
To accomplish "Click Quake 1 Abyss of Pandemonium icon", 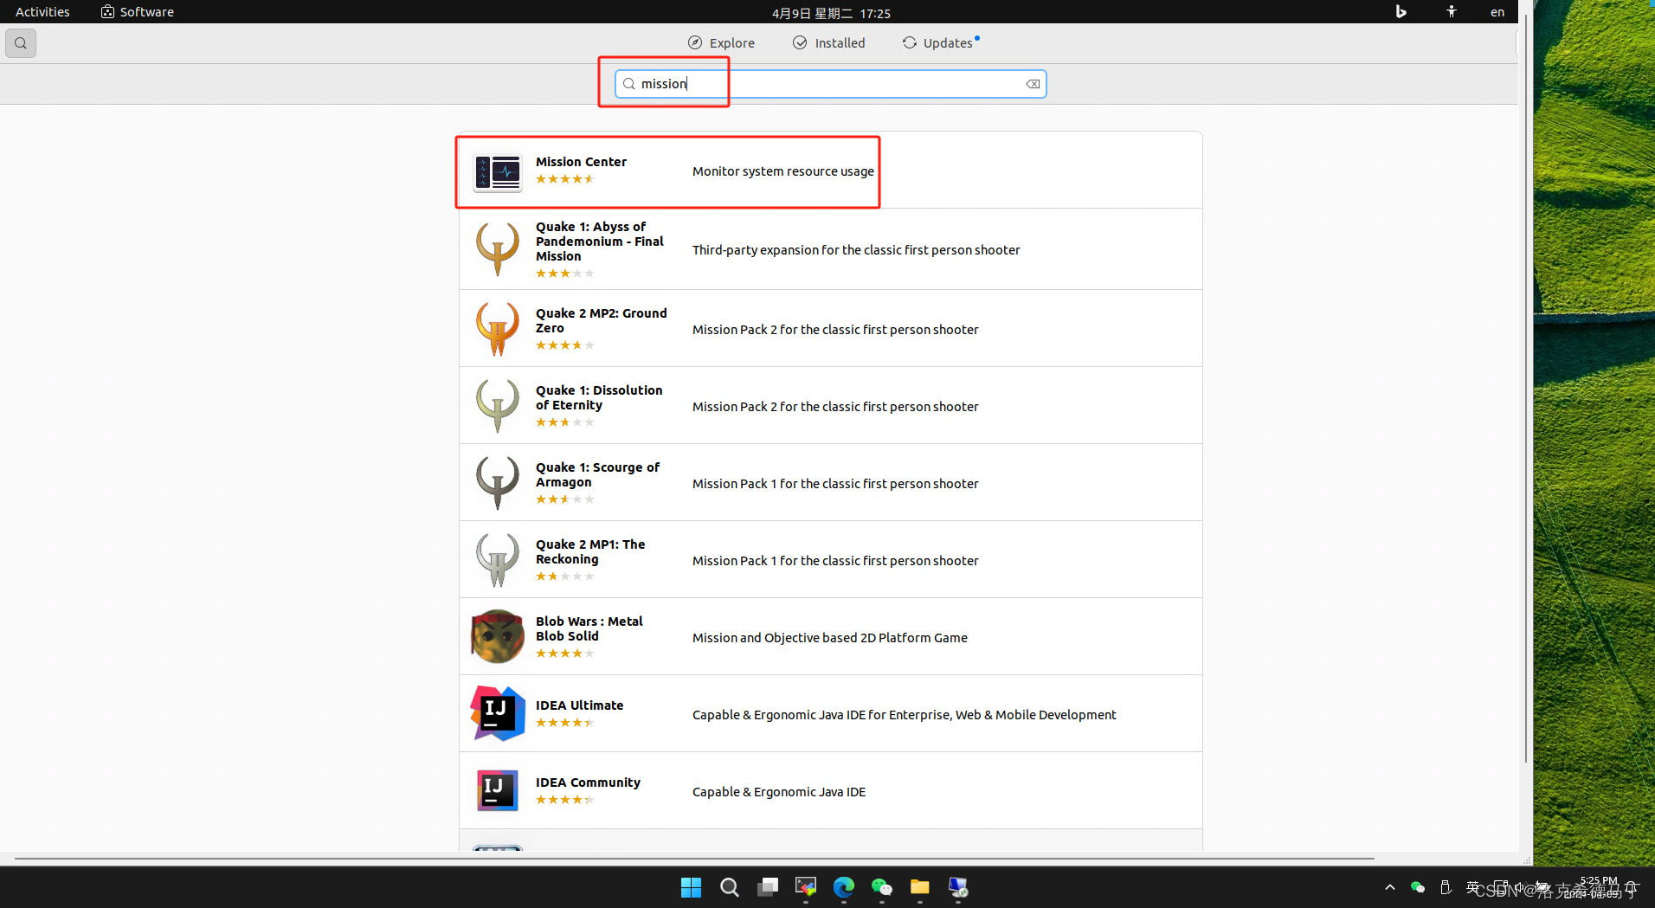I will tap(498, 249).
